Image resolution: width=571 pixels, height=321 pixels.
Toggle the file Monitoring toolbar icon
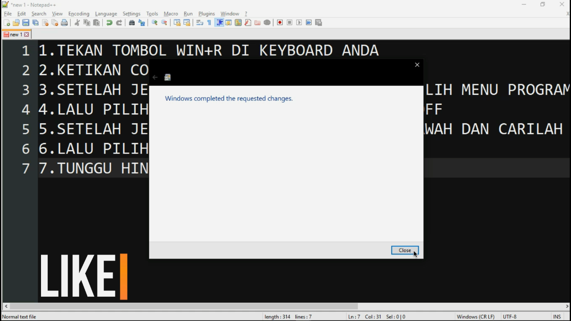[x=267, y=23]
